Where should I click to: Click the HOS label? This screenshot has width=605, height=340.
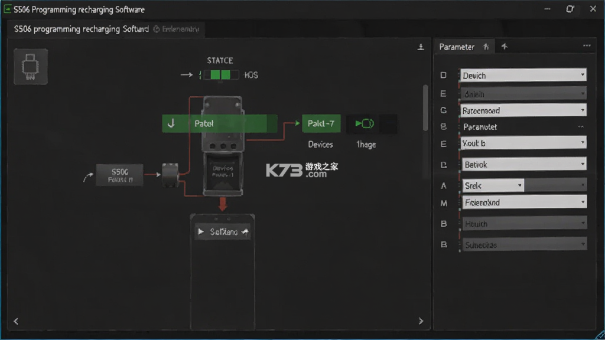pos(251,75)
